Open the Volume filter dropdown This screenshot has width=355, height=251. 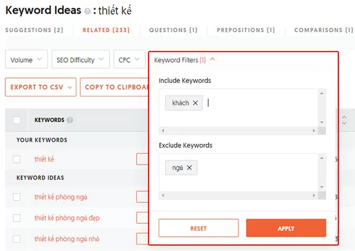click(x=27, y=59)
